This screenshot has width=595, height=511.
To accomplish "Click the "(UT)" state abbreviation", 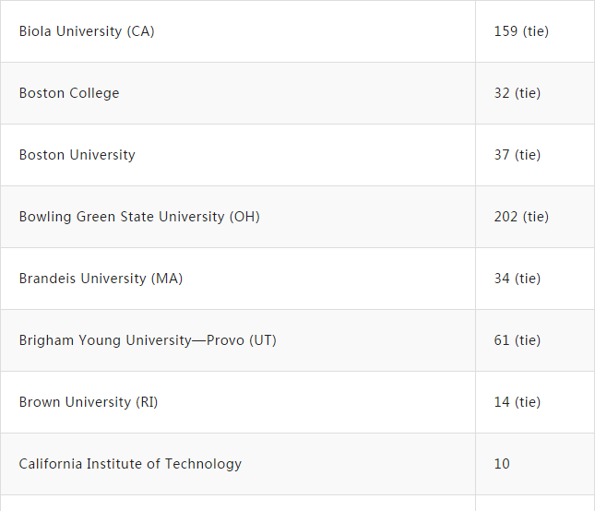I will (263, 340).
